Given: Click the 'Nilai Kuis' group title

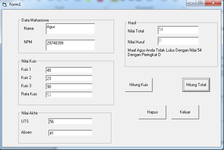Looking at the screenshot, I should [29, 61].
